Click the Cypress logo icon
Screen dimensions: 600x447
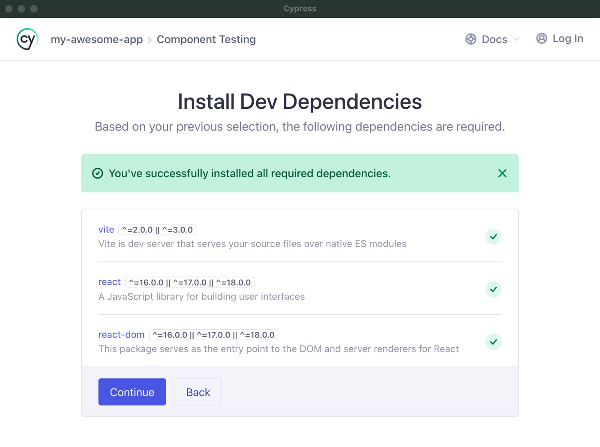(x=27, y=39)
